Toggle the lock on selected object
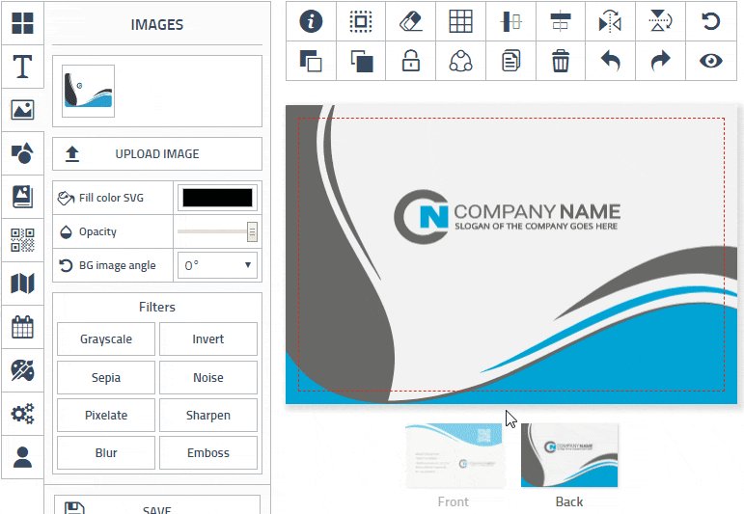This screenshot has height=514, width=744. coord(411,62)
